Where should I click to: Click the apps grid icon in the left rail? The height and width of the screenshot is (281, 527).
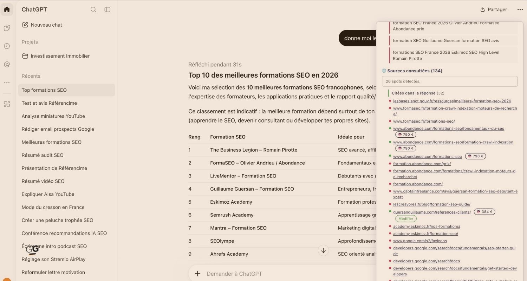click(7, 104)
